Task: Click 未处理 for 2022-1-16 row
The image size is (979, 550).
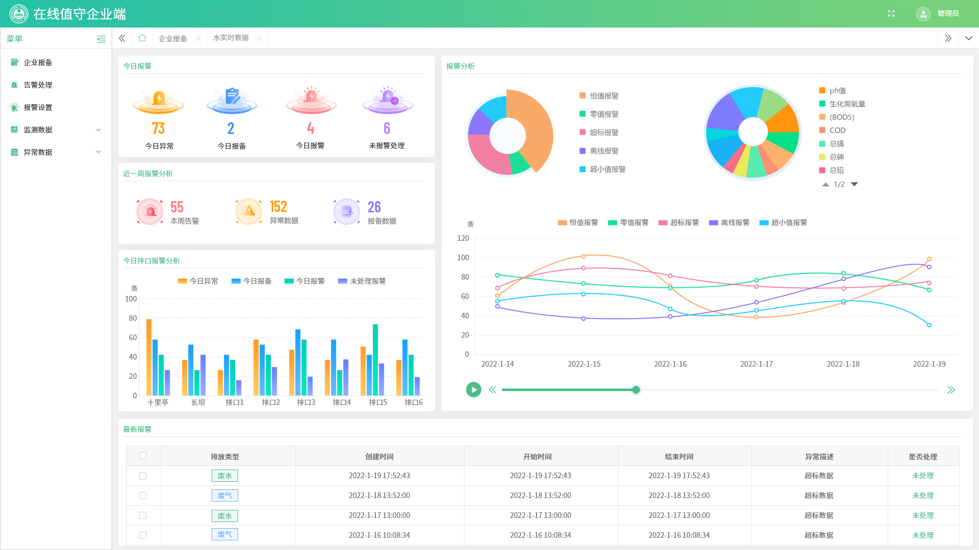Action: (923, 535)
